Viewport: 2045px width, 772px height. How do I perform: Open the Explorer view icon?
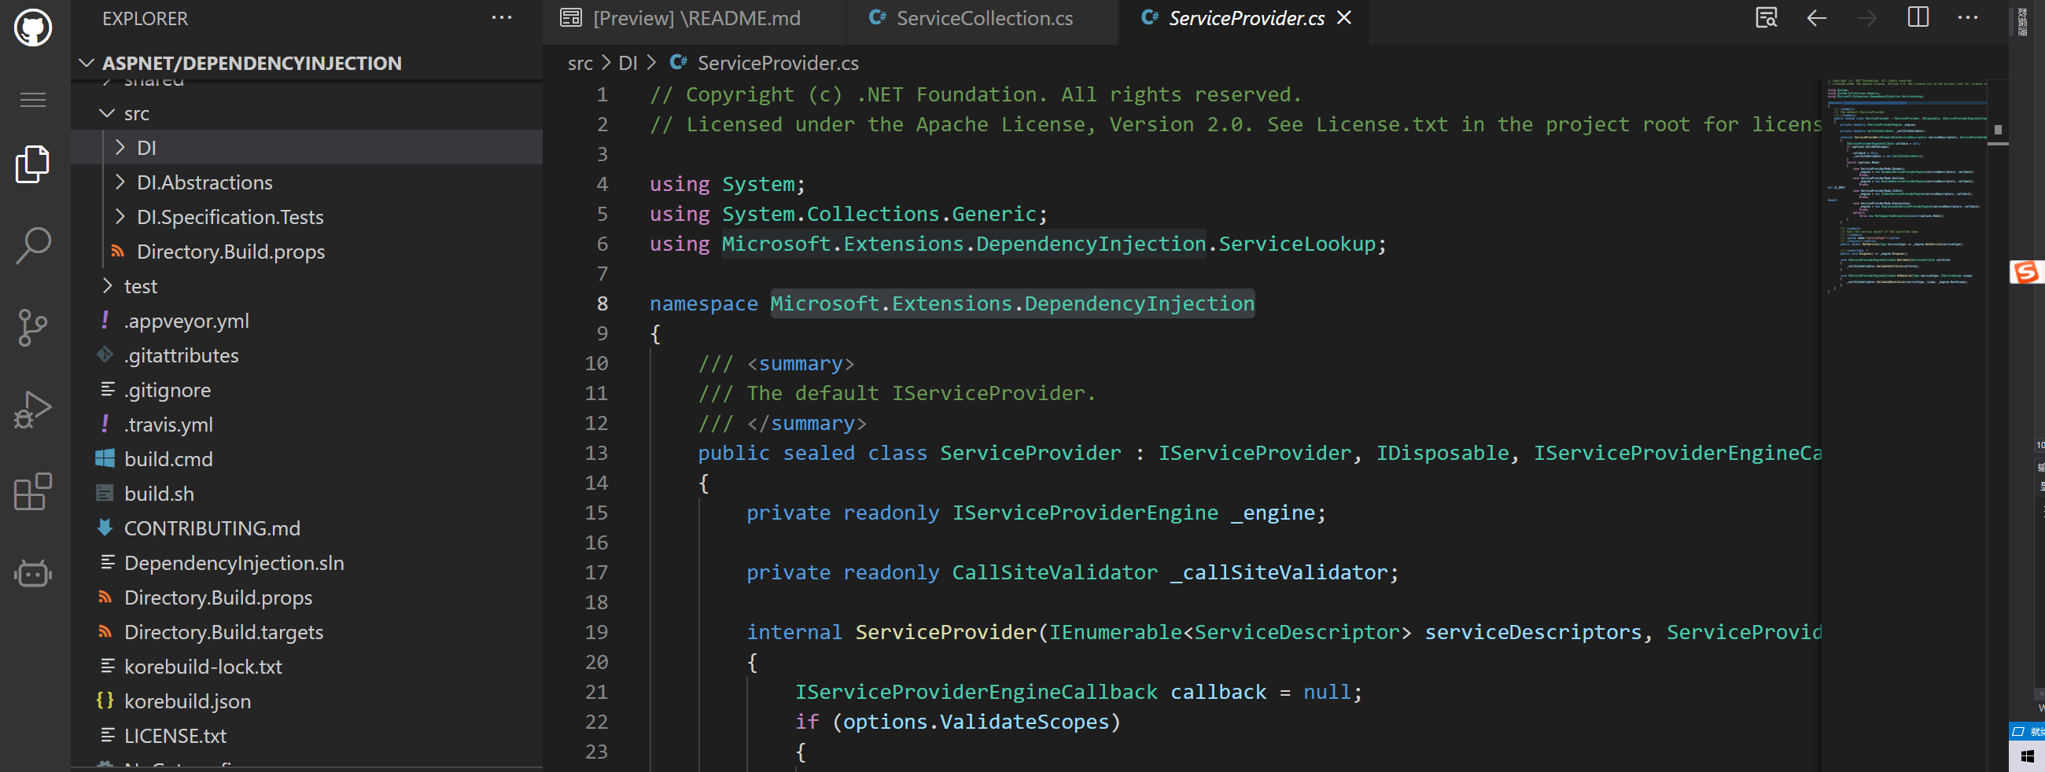click(32, 164)
